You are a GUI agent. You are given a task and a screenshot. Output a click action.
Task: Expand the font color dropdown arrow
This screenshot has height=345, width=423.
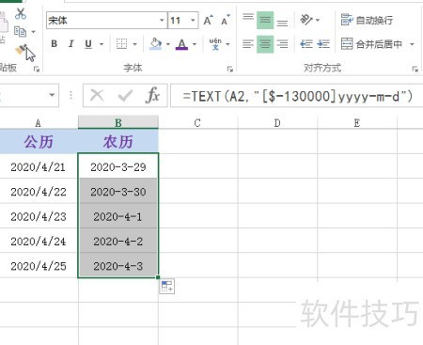(x=195, y=44)
